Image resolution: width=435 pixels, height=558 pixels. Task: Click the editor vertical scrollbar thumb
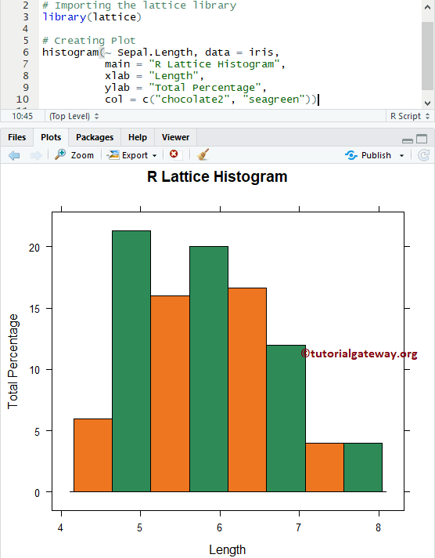pos(427,56)
